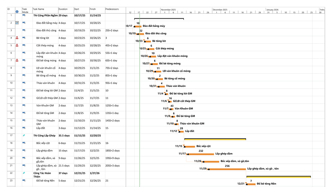Click the red person icon in row 5
Image resolution: width=332 pixels, height=187 pixels.
(17, 45)
